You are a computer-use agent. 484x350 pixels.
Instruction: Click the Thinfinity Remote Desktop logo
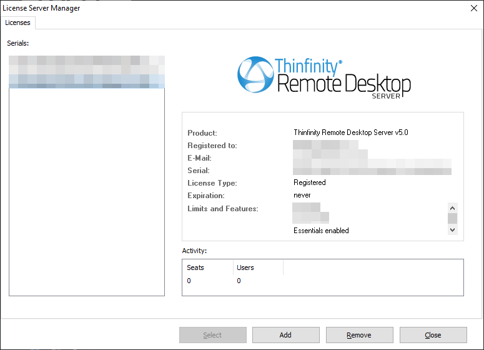point(323,77)
